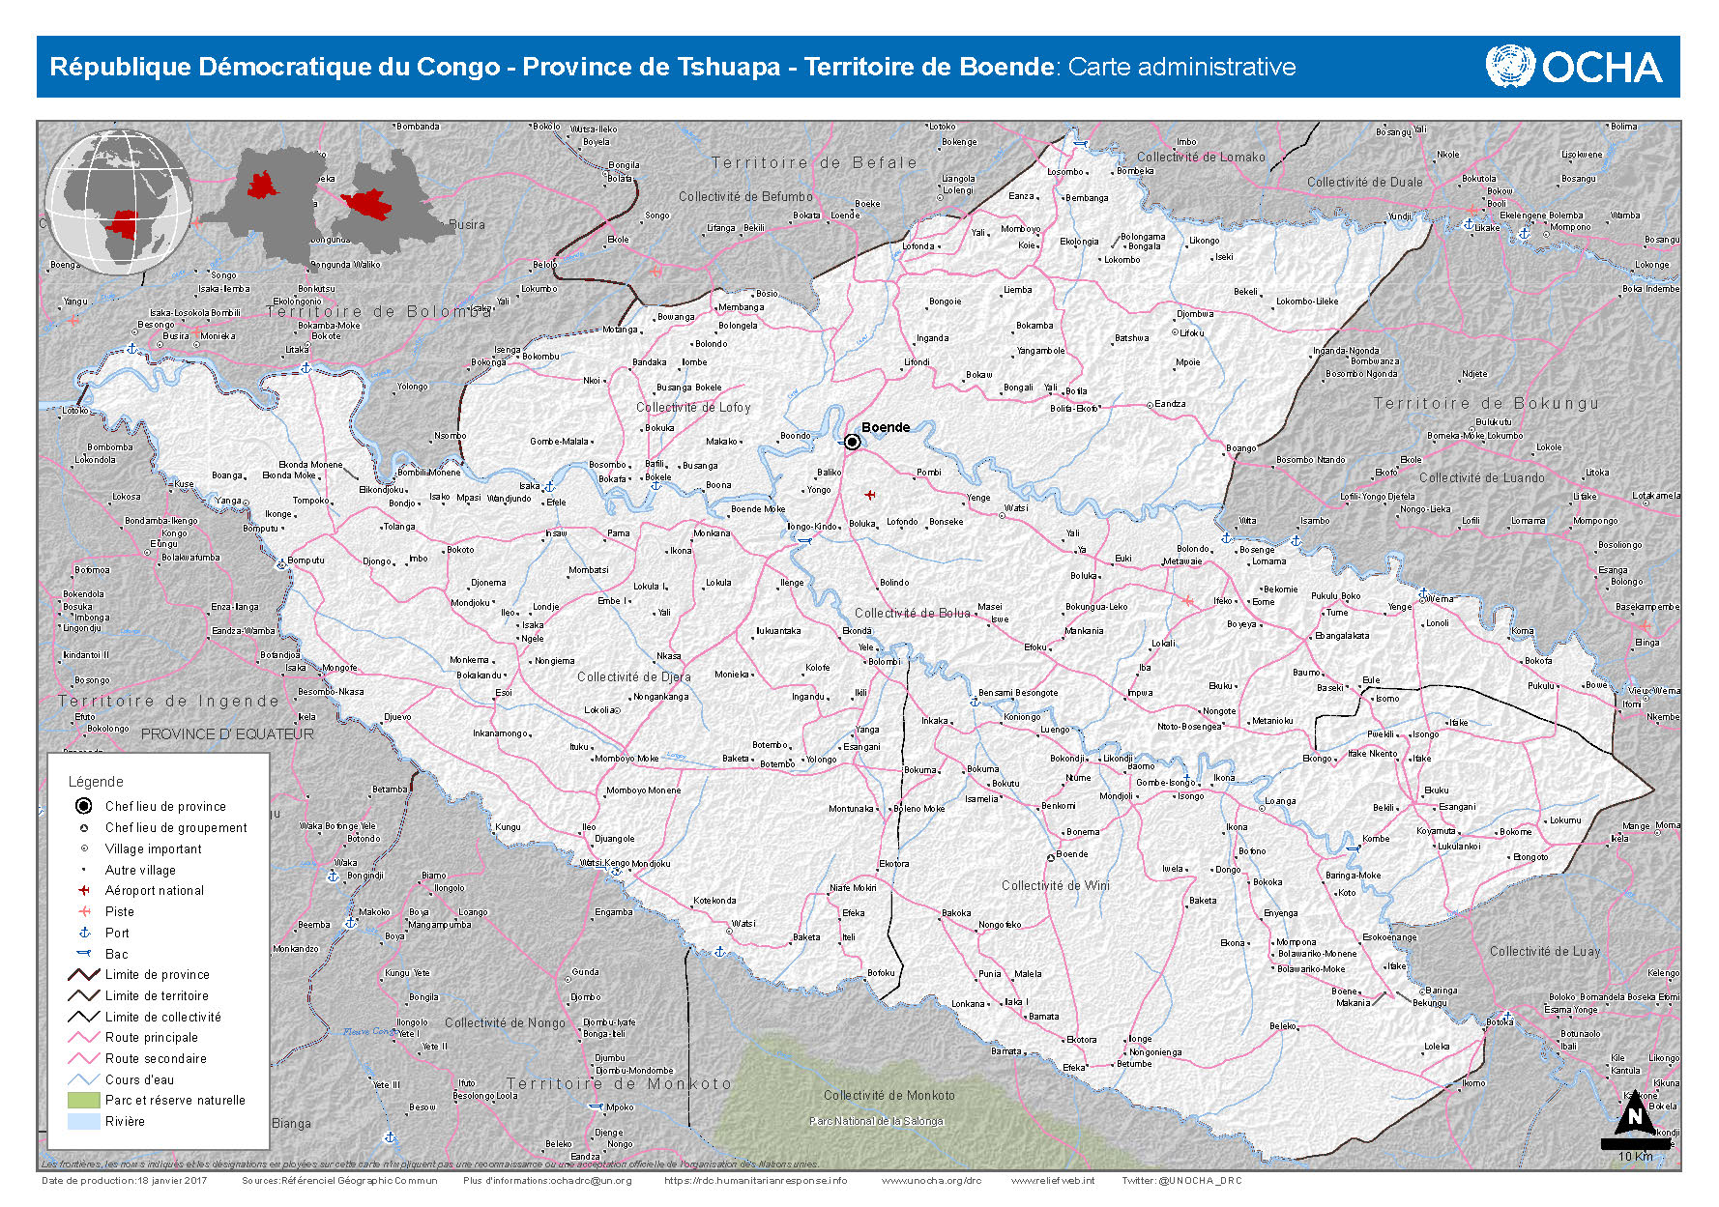Open the www.unocha.org/drc link

pyautogui.click(x=930, y=1180)
